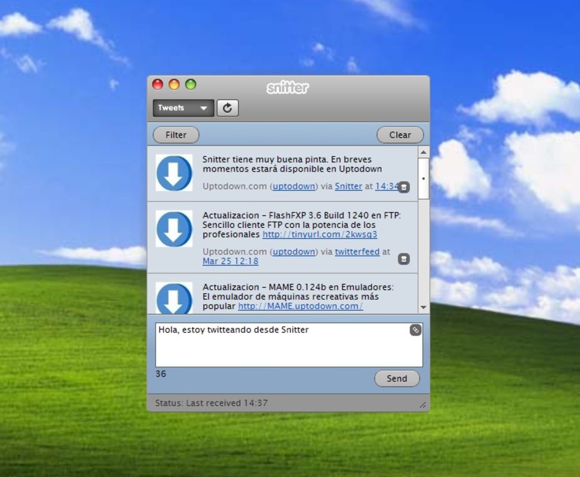Delete the FlashFXP tweet via trash icon
The width and height of the screenshot is (580, 477).
coord(404,259)
